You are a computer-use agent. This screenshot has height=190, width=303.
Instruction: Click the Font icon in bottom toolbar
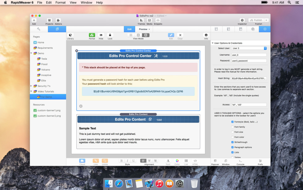click(x=168, y=161)
